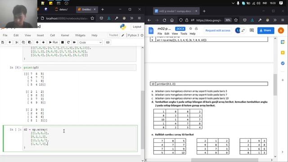
Task: Open the Jupyter Insert menu
Action: 40,35
